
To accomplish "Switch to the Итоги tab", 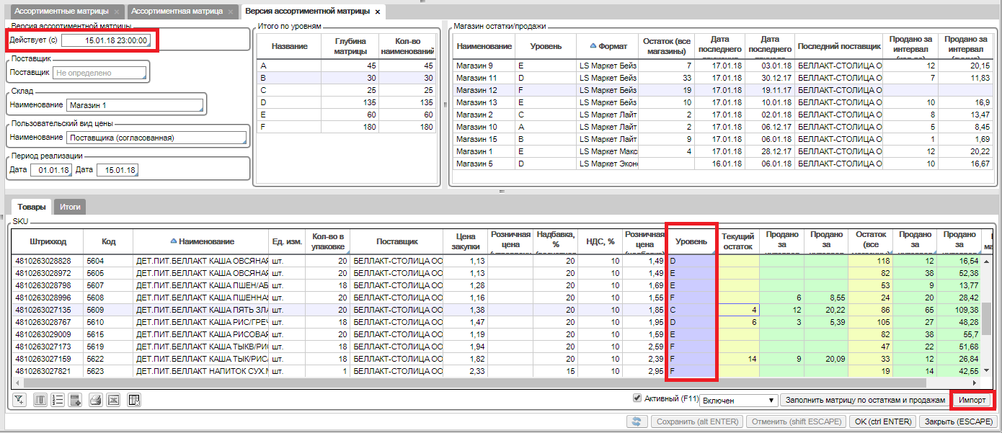I will coord(71,207).
